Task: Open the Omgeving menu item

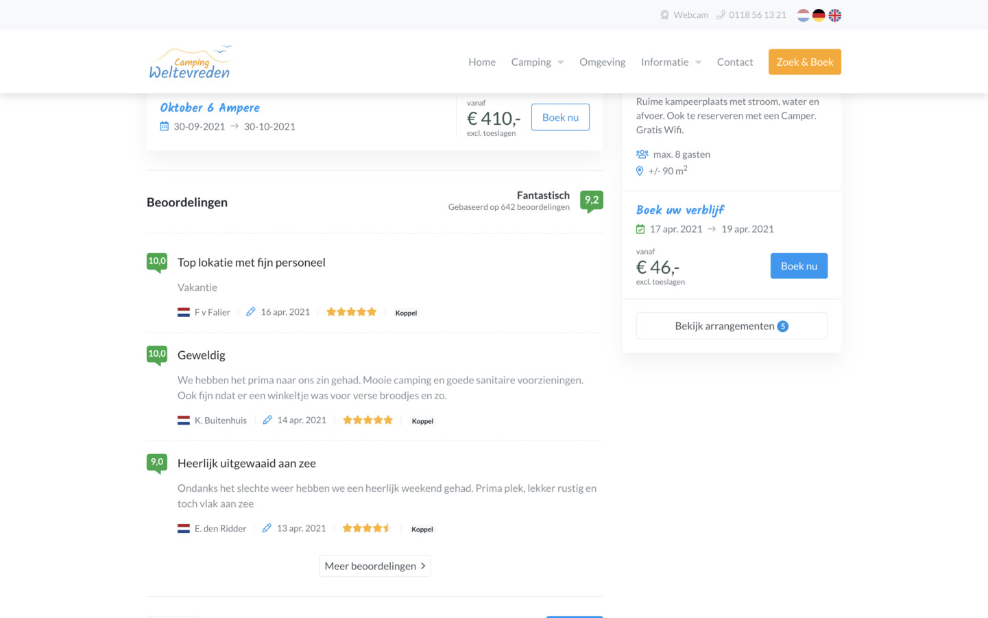Action: 602,62
